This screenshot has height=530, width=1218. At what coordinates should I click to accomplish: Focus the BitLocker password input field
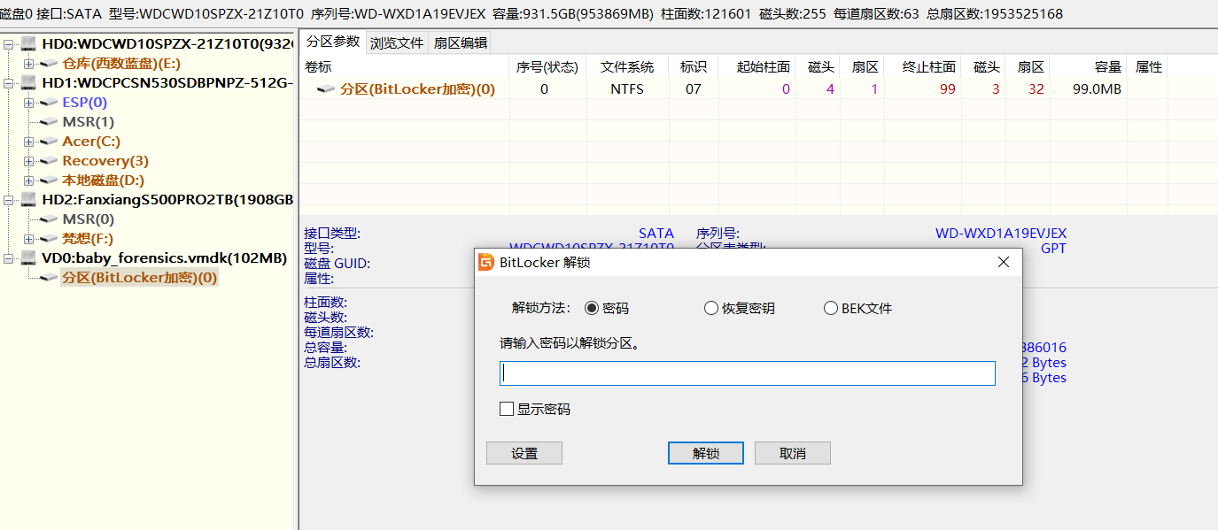pyautogui.click(x=748, y=373)
